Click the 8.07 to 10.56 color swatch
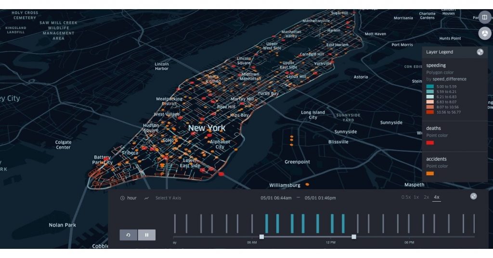 pyautogui.click(x=430, y=107)
